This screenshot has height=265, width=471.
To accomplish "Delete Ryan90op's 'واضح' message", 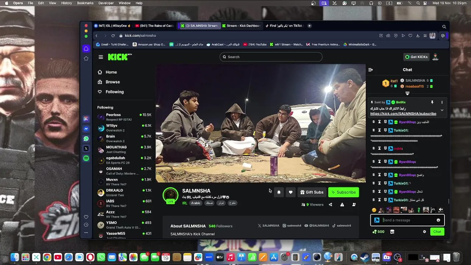I will pos(373,175).
